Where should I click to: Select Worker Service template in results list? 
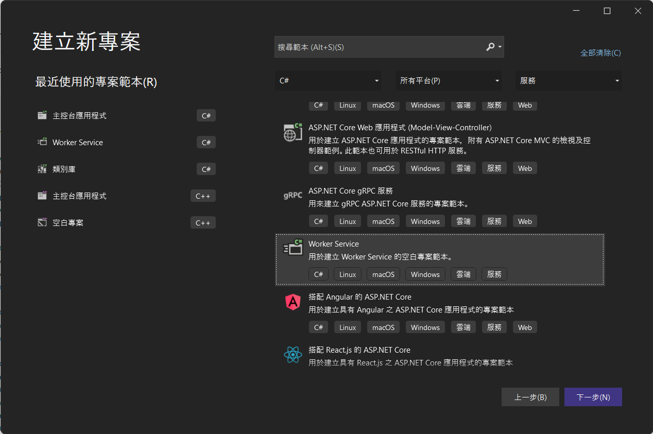[x=440, y=259]
